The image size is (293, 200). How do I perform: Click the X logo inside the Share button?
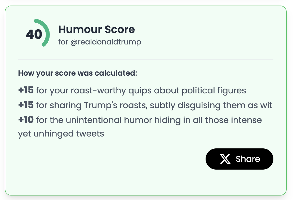(x=225, y=159)
